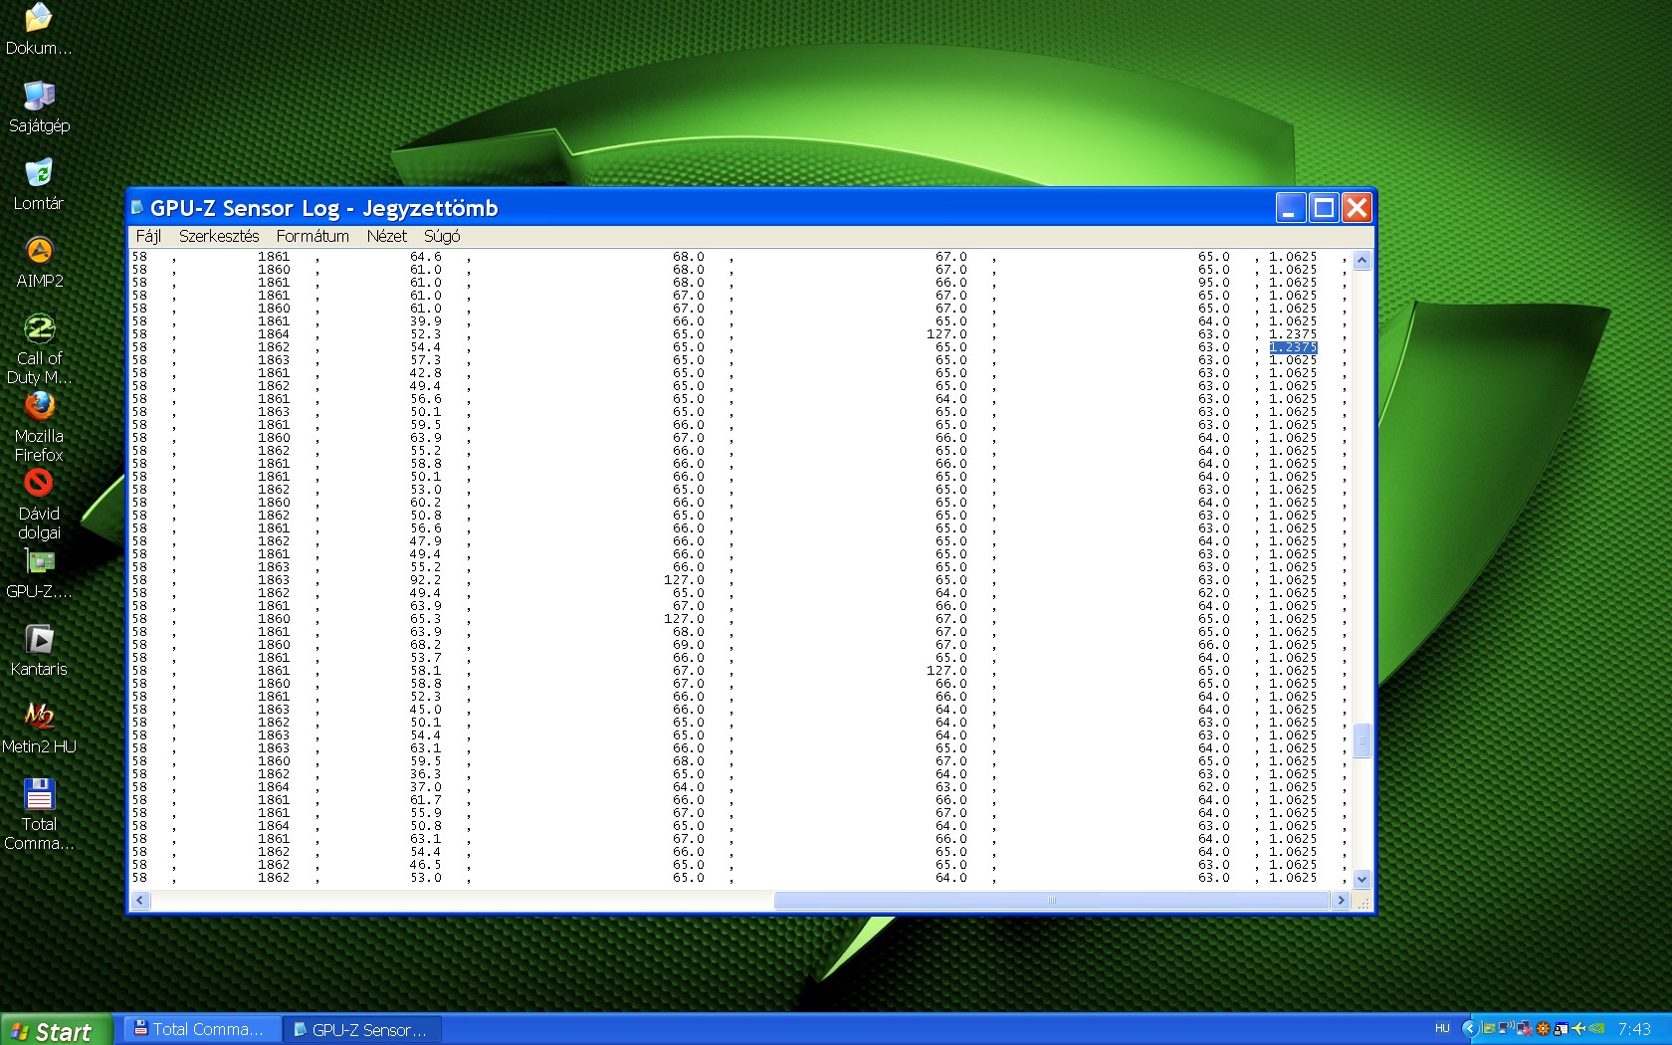Click the horizontal scrollbar thumb
The image size is (1672, 1045).
1052,901
